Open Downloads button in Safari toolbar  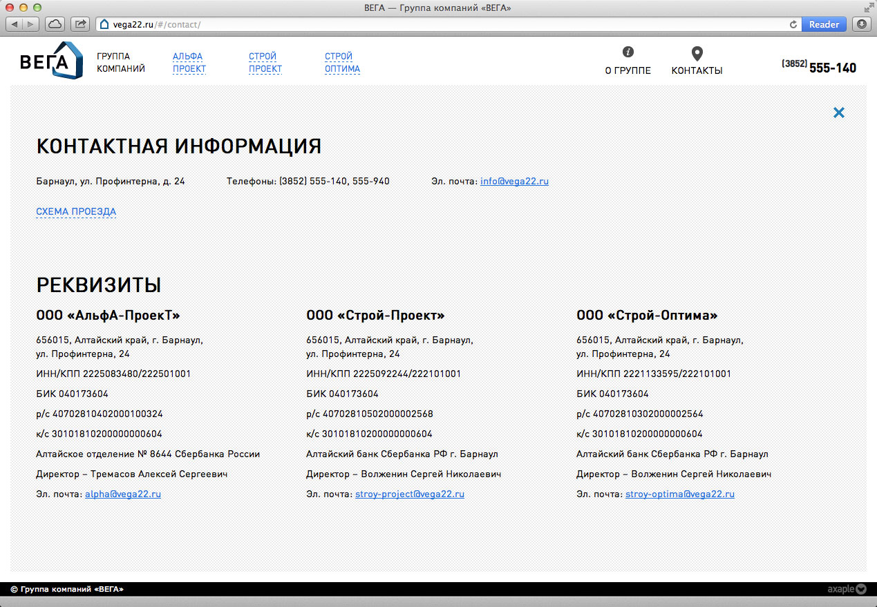(861, 24)
